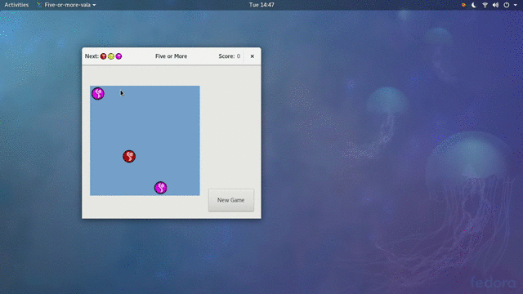Close the Five or More window

[x=253, y=56]
